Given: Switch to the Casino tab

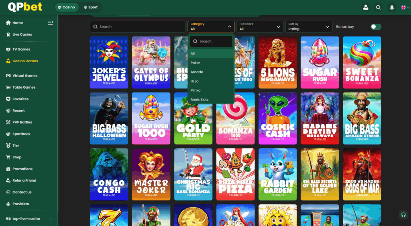Looking at the screenshot, I should pyautogui.click(x=67, y=7).
